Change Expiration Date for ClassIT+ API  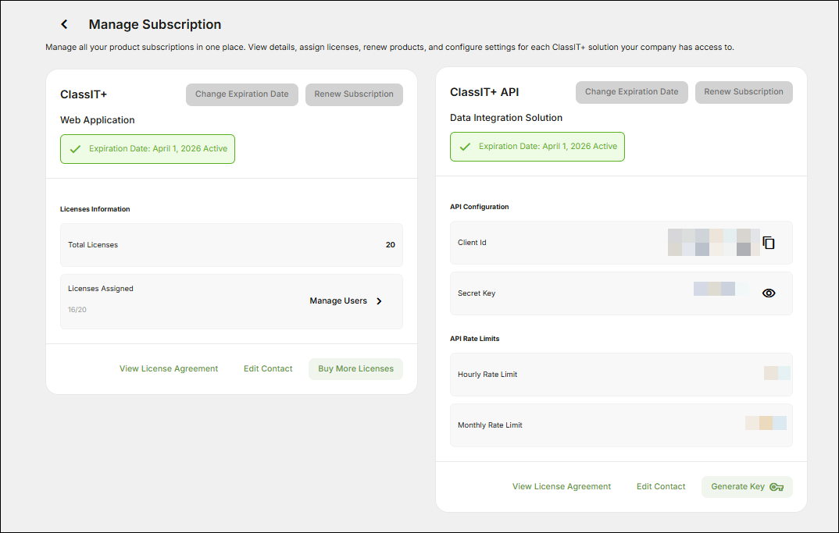[x=631, y=92]
